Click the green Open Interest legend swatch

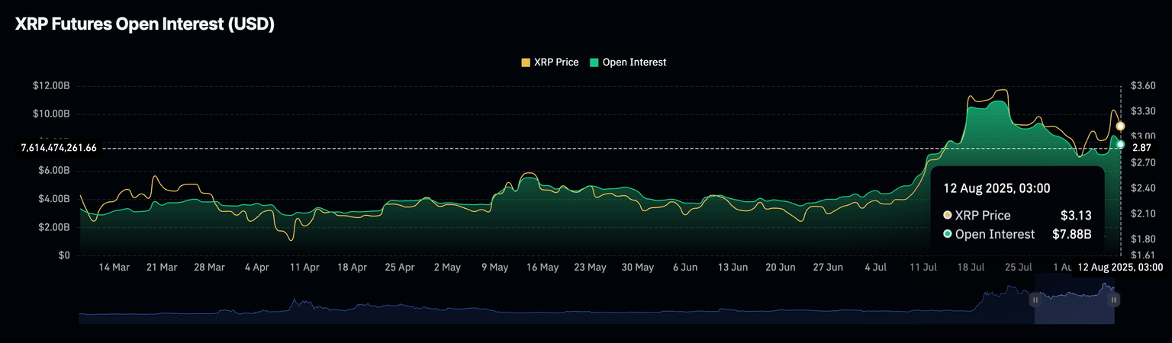coord(594,63)
